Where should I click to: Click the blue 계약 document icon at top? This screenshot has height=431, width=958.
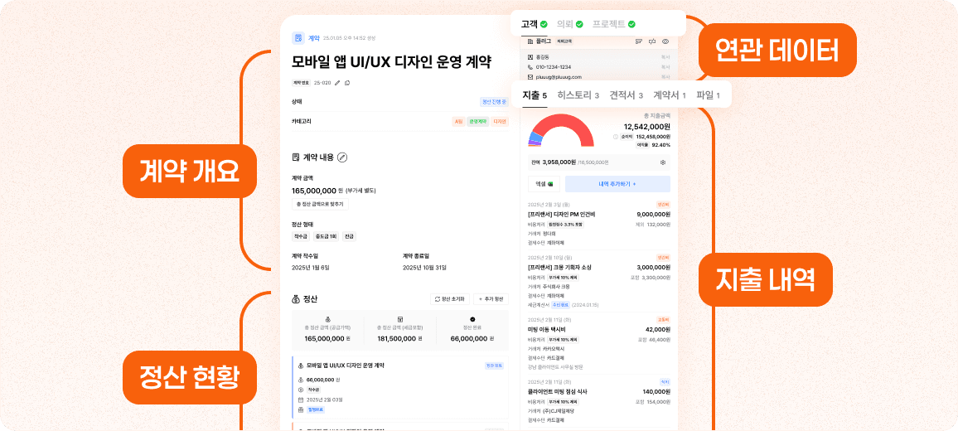coord(298,38)
